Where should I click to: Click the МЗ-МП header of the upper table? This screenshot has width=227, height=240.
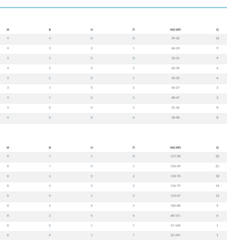click(x=175, y=30)
